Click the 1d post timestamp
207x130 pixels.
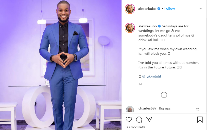140,84
